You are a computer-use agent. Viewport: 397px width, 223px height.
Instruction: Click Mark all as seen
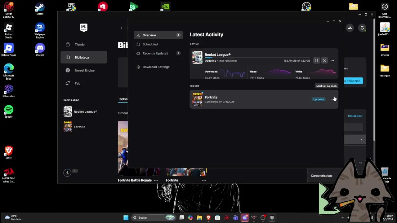coord(326,86)
